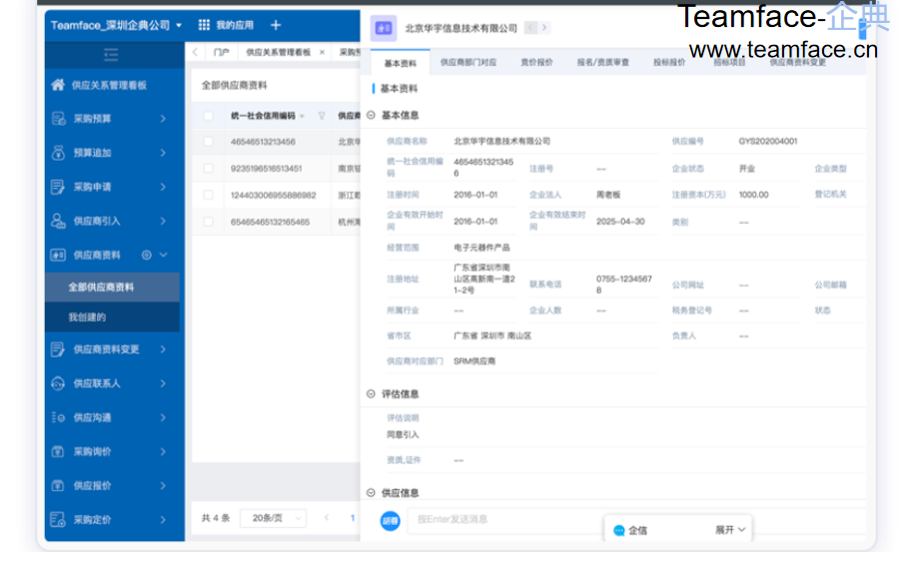This screenshot has width=923, height=570.
Task: Click the 供应商资料变更 sidebar icon
Action: coord(58,349)
